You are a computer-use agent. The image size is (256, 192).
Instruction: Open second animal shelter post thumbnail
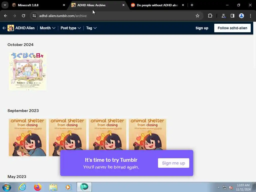point(67,134)
